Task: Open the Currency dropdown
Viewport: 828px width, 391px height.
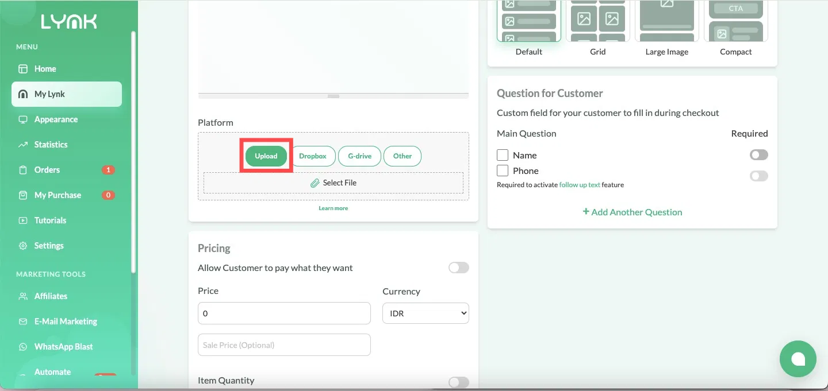Action: pyautogui.click(x=425, y=313)
